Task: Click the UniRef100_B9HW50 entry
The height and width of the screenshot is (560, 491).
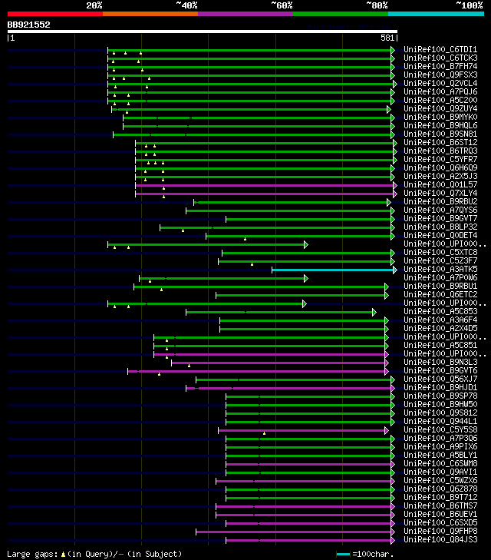Action: point(440,404)
